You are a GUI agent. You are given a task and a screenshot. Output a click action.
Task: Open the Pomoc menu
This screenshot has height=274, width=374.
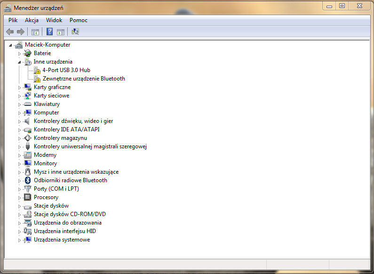pos(79,20)
